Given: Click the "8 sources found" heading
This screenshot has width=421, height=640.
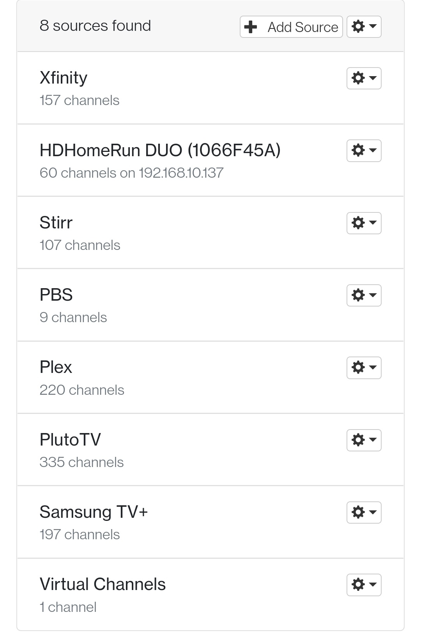Looking at the screenshot, I should pyautogui.click(x=95, y=26).
